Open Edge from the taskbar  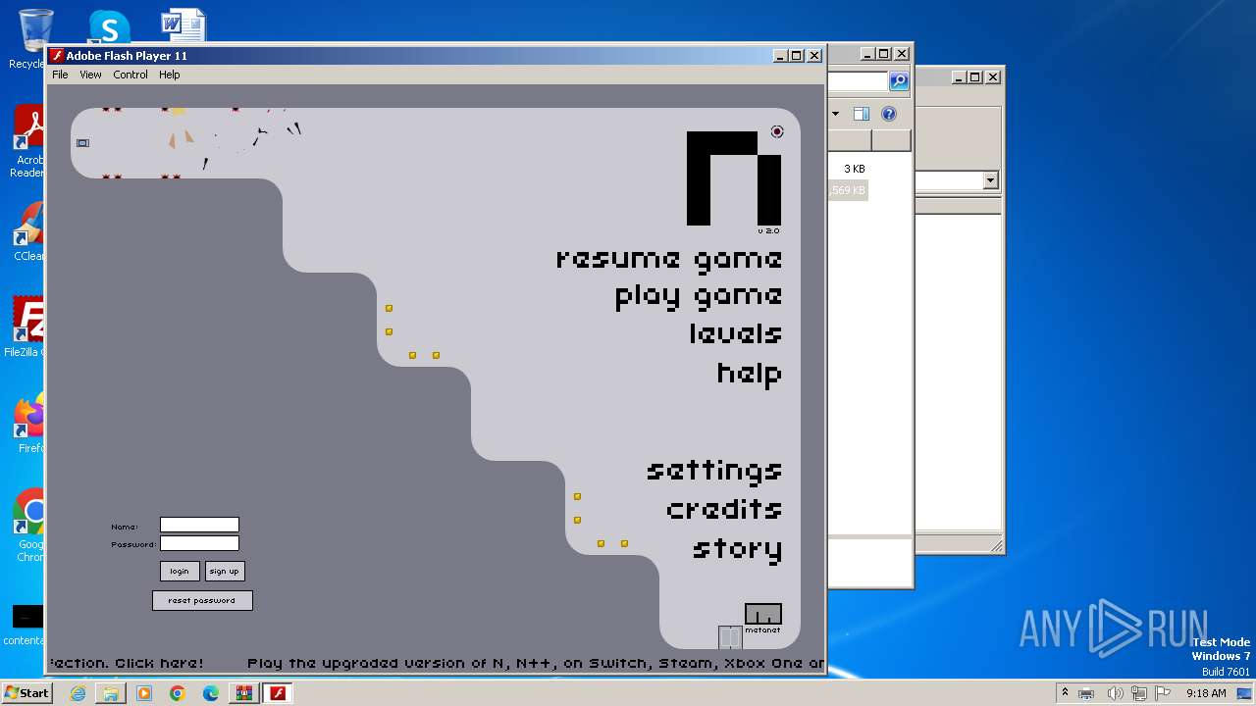[211, 693]
